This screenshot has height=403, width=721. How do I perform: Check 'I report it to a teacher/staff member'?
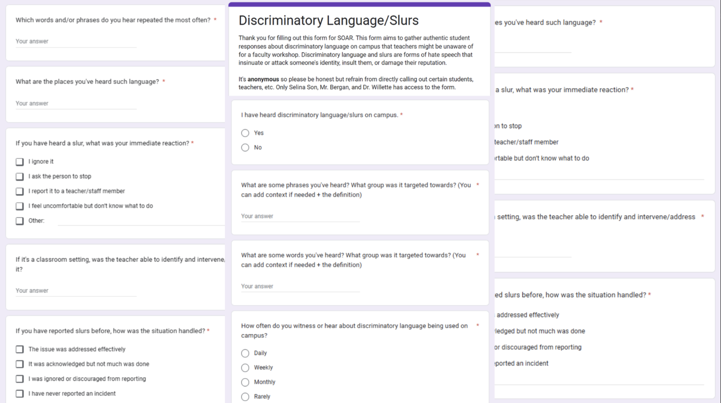[20, 191]
